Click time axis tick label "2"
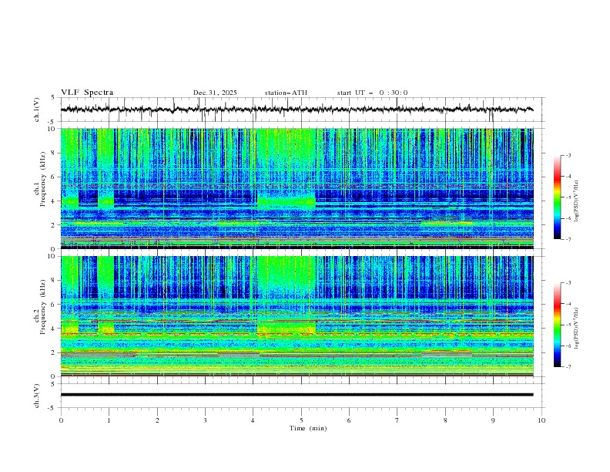The width and height of the screenshot is (610, 472). coord(157,420)
